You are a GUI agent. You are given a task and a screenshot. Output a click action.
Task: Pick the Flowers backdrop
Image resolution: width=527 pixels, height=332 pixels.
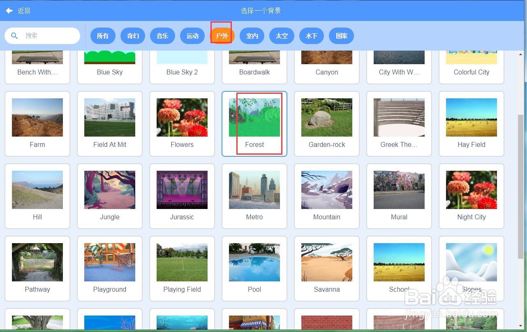pyautogui.click(x=182, y=124)
